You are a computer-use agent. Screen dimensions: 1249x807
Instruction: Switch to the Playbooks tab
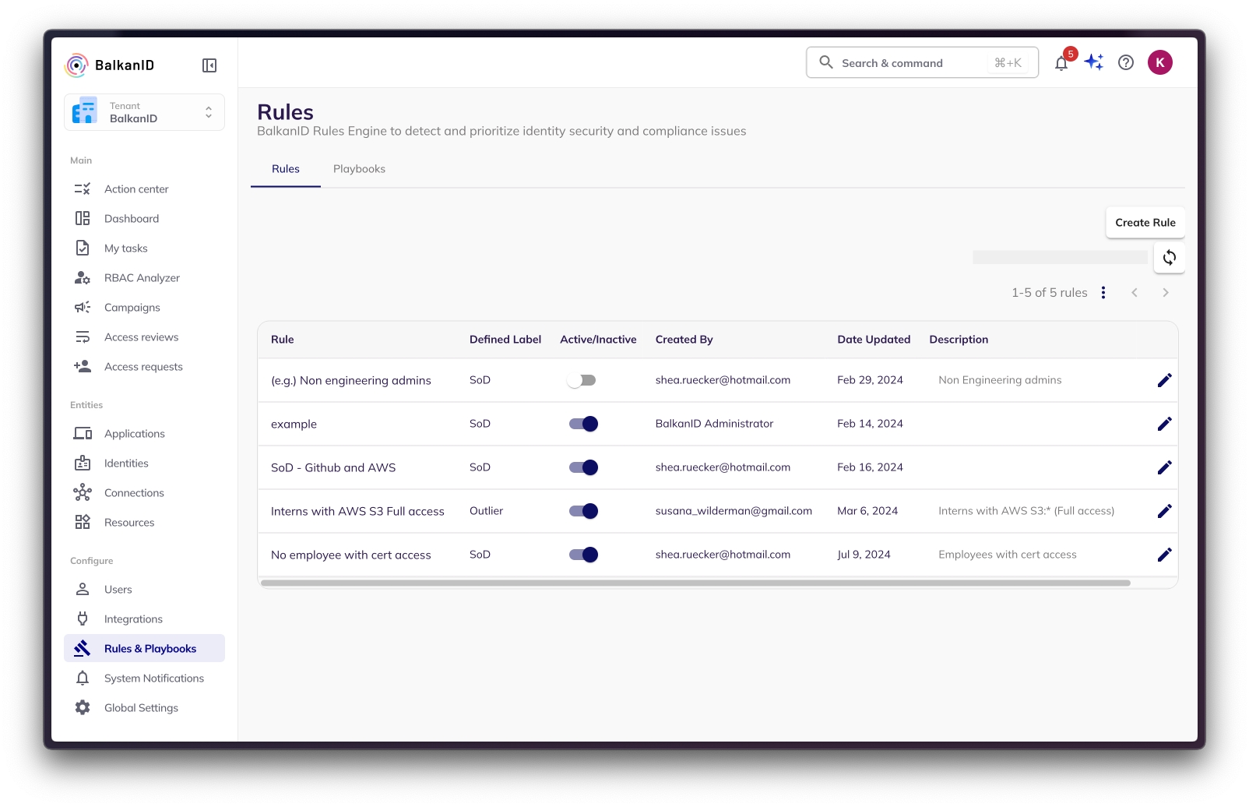pyautogui.click(x=359, y=169)
